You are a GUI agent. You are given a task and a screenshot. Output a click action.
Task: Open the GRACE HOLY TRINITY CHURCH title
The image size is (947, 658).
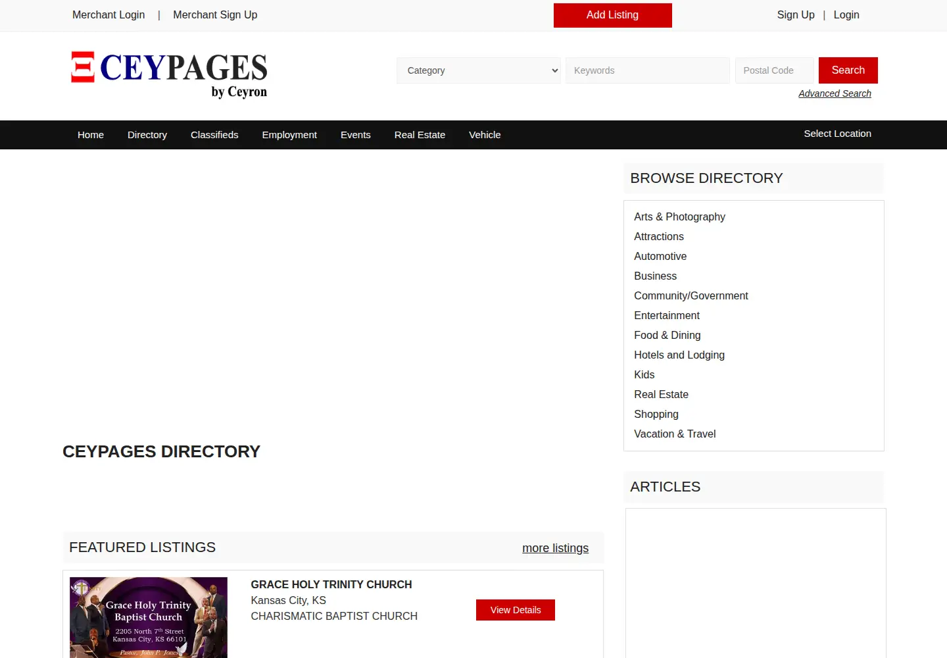coord(331,584)
